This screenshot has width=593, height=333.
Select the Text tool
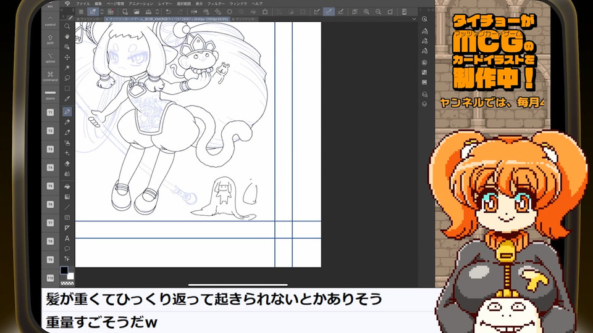pyautogui.click(x=67, y=238)
